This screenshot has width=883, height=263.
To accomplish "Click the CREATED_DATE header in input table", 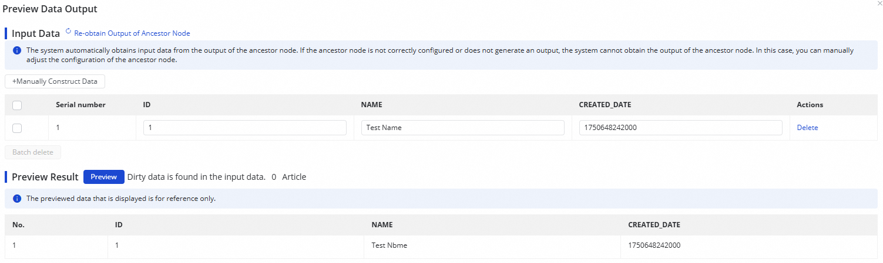I will [605, 105].
